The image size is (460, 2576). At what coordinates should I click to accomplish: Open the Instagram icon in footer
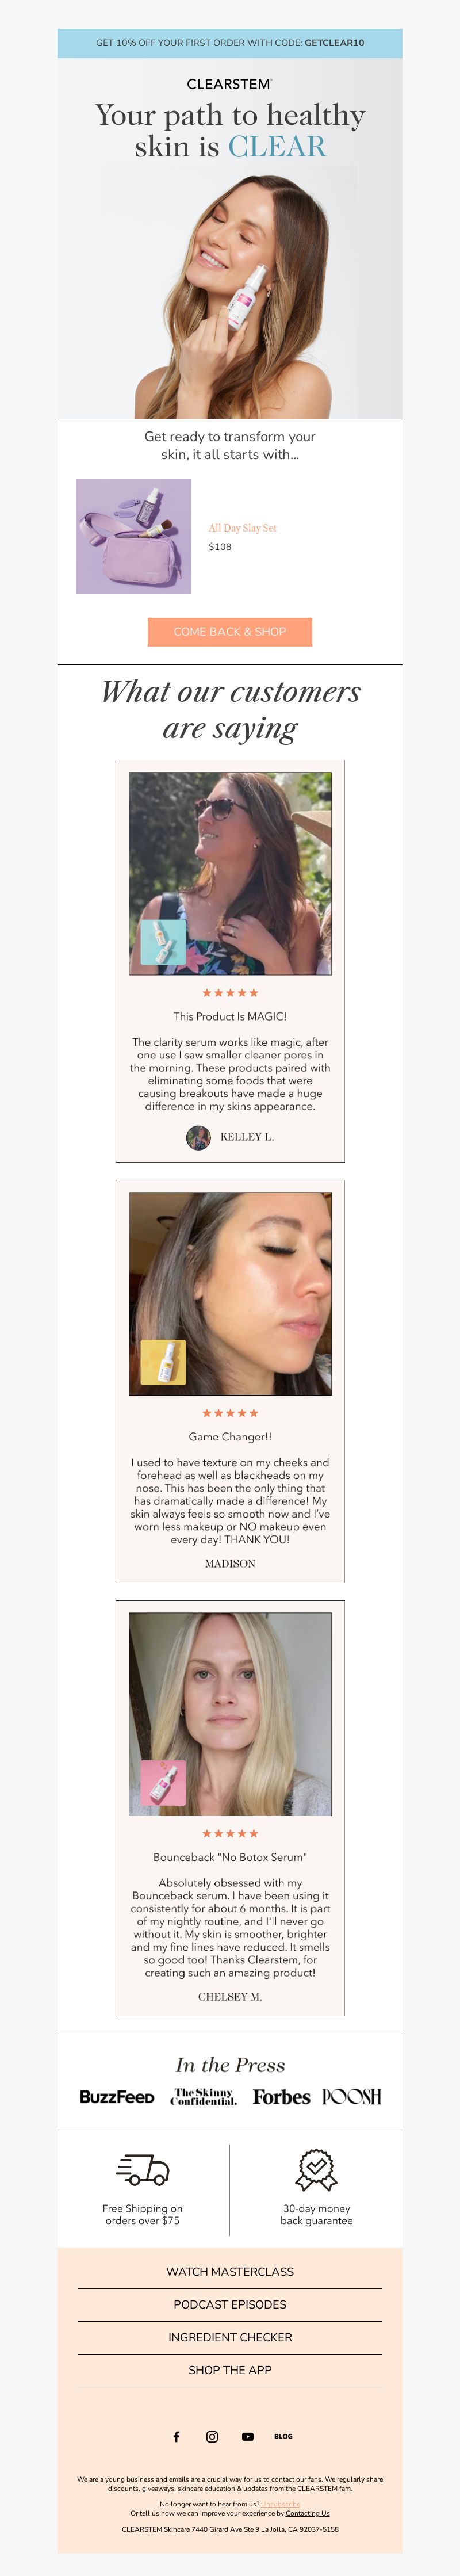tap(212, 2437)
